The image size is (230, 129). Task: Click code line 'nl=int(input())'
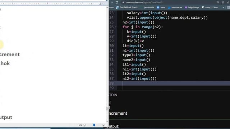pyautogui.click(x=138, y=51)
